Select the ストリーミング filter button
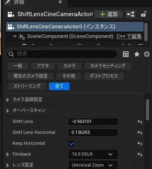The image size is (152, 169). point(27,86)
